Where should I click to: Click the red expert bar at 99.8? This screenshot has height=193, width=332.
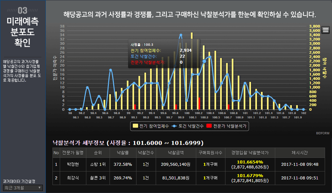(176, 107)
